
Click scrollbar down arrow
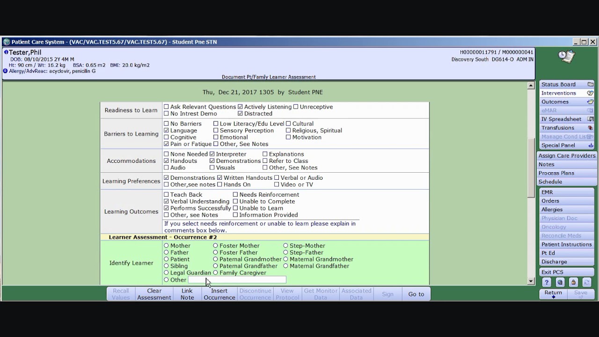531,281
